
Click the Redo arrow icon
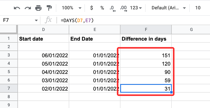pos(28,8)
